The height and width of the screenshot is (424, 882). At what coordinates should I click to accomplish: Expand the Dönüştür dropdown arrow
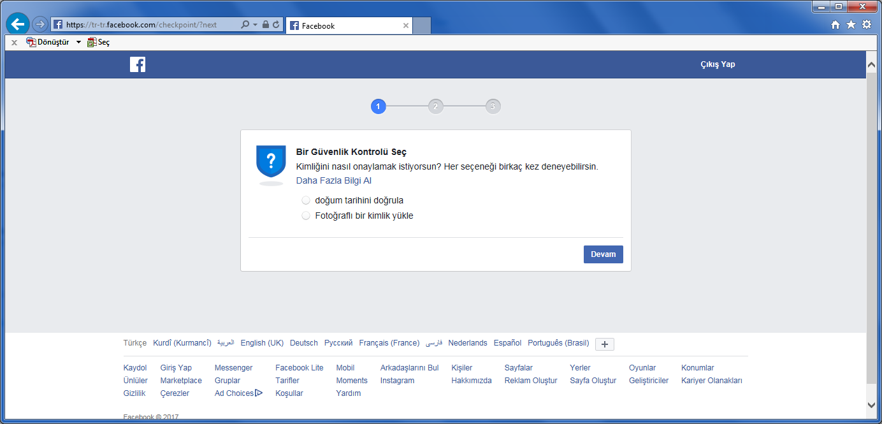tap(78, 42)
